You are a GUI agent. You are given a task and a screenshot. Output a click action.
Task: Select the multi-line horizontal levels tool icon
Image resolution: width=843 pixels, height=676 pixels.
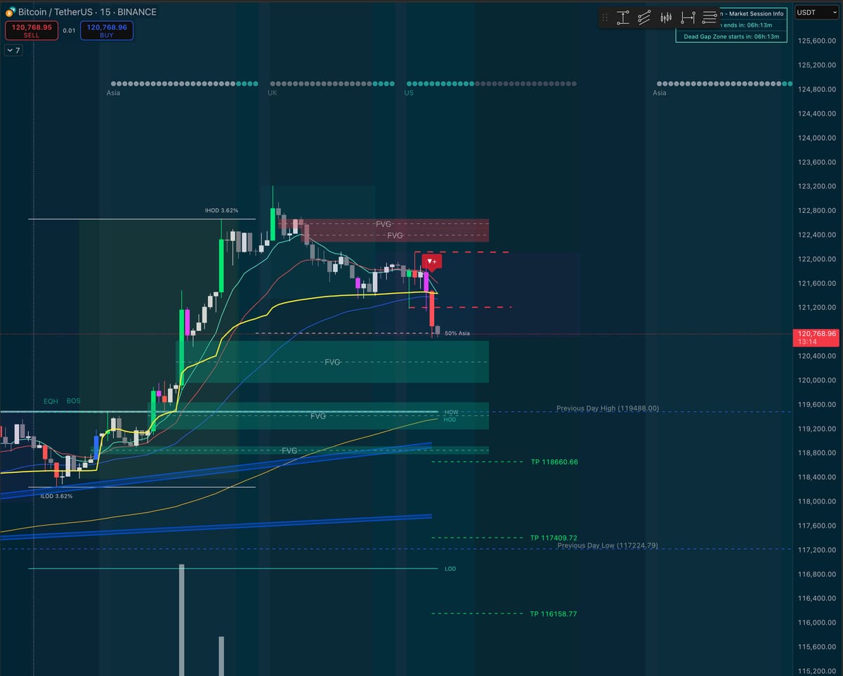coord(710,18)
